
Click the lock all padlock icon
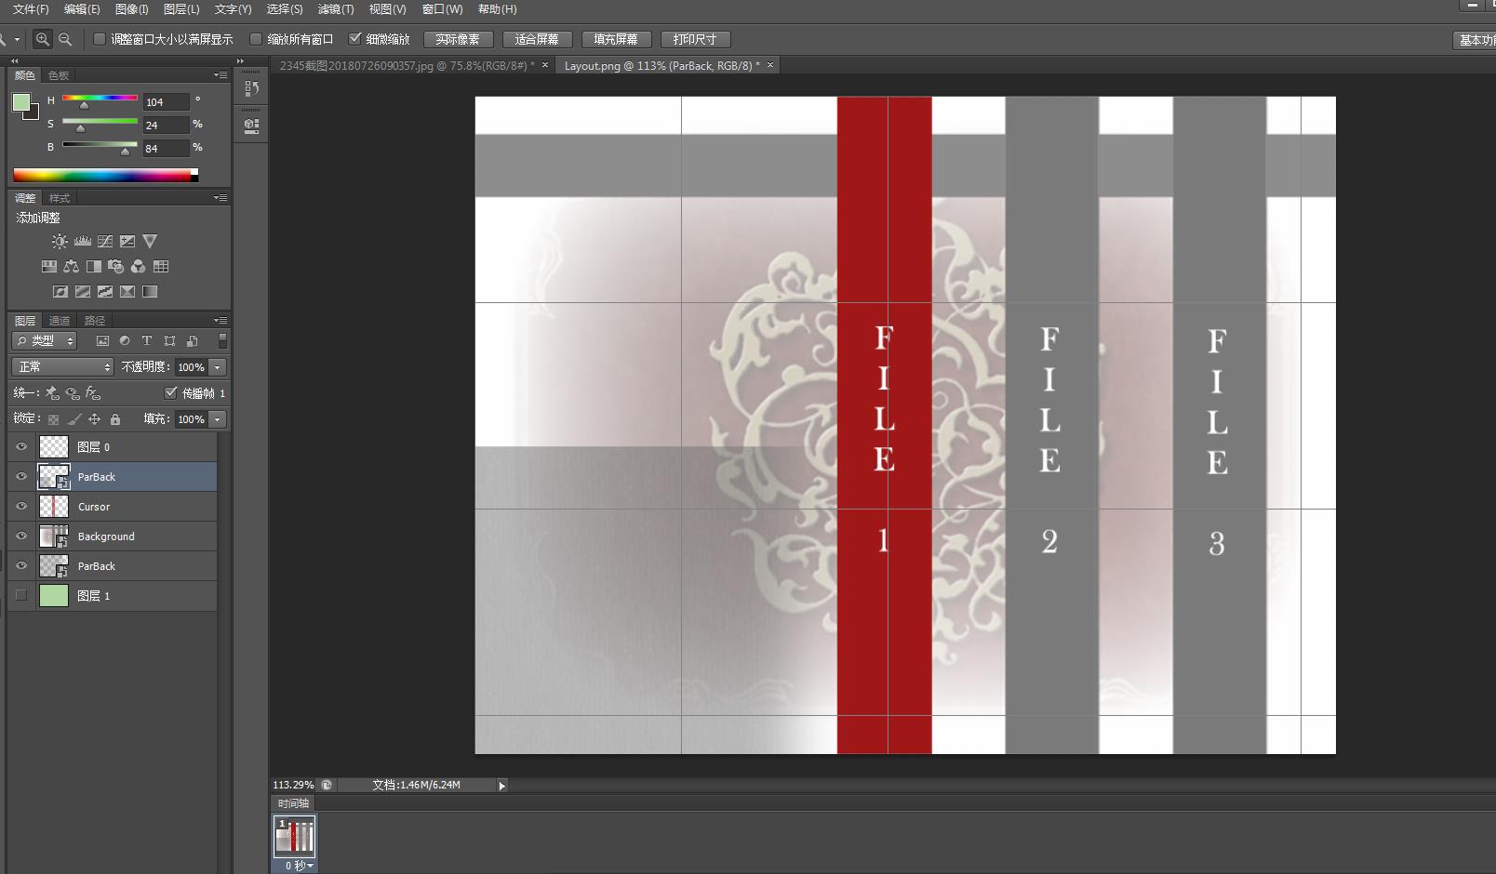point(115,419)
